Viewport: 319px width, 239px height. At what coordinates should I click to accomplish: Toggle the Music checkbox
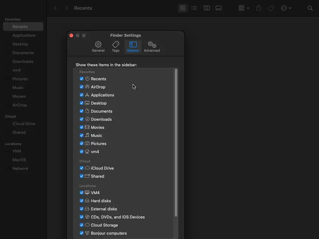pyautogui.click(x=82, y=136)
